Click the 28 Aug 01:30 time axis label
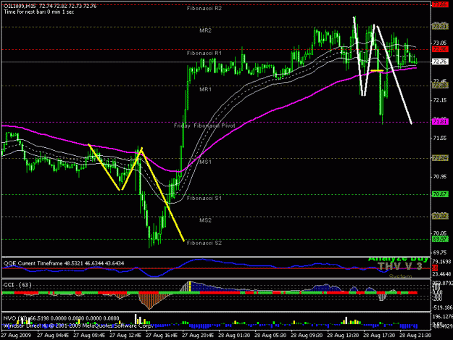The width and height of the screenshot is (453, 340). 234,336
